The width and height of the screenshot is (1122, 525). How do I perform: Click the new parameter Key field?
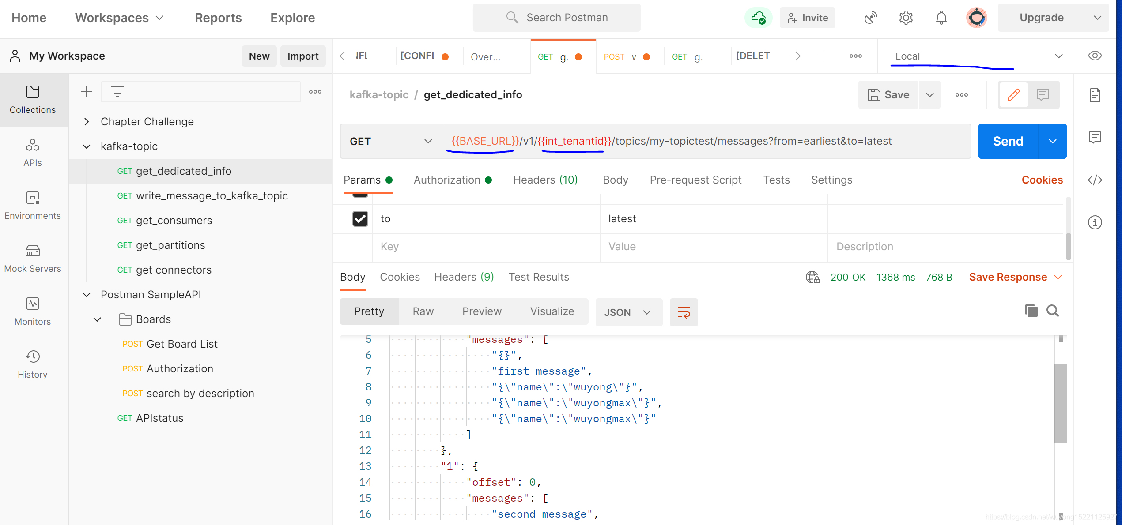tap(486, 247)
